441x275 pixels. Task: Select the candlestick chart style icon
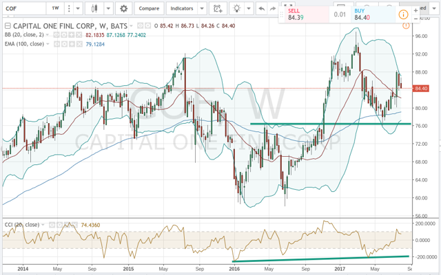(x=94, y=8)
